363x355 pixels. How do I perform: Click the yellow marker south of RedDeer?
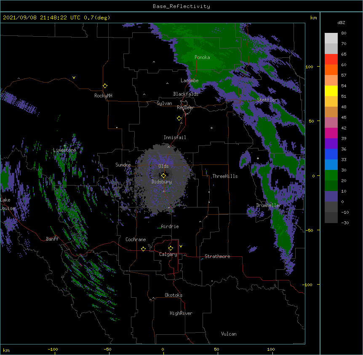coord(179,118)
